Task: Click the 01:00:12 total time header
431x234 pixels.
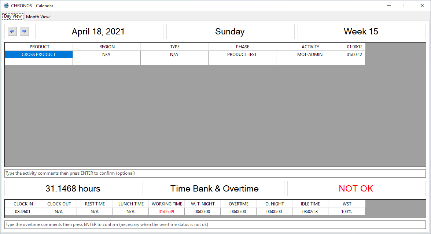Action: [x=355, y=47]
